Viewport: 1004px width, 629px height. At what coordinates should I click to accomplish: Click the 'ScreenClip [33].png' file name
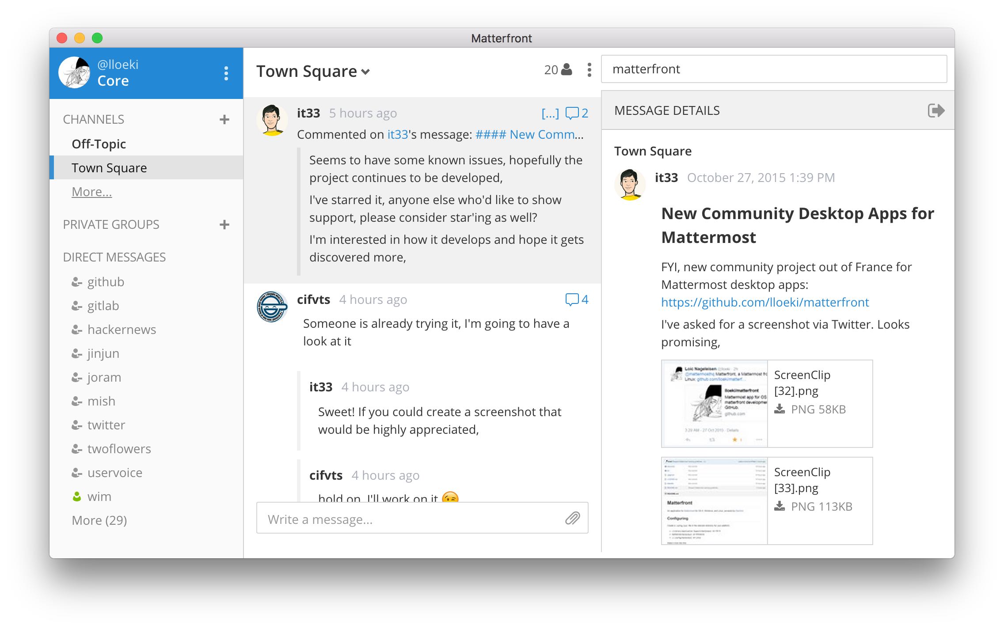tap(802, 480)
